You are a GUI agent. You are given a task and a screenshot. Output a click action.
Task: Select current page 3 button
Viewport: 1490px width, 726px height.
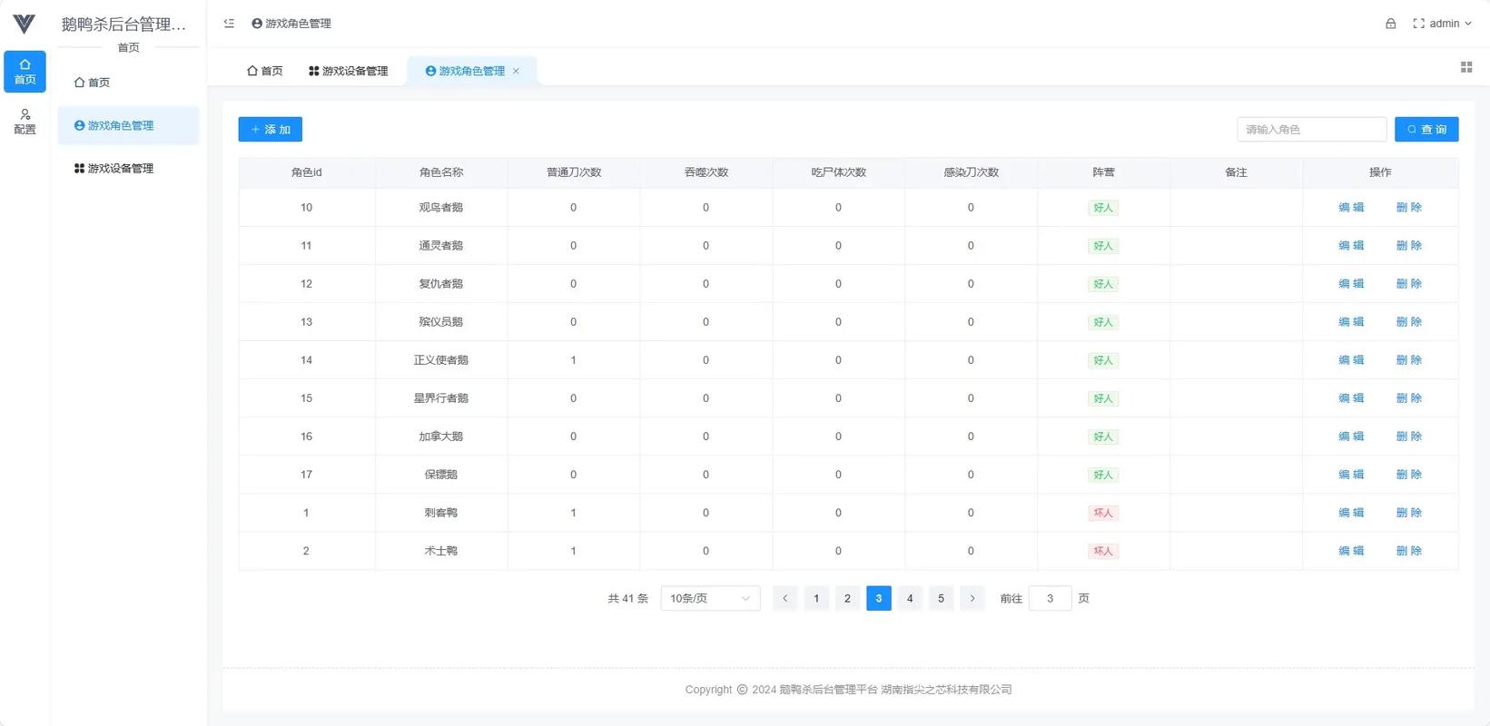[879, 598]
